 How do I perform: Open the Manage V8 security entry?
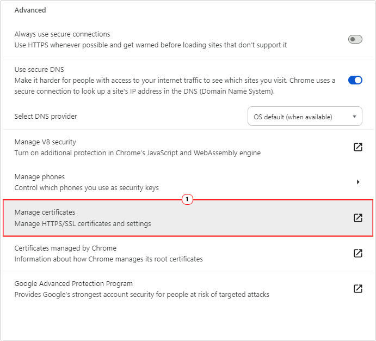pyautogui.click(x=188, y=147)
